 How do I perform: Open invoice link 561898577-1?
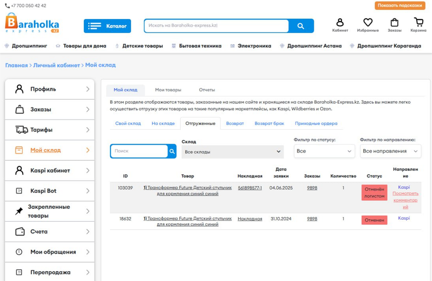[x=250, y=188]
